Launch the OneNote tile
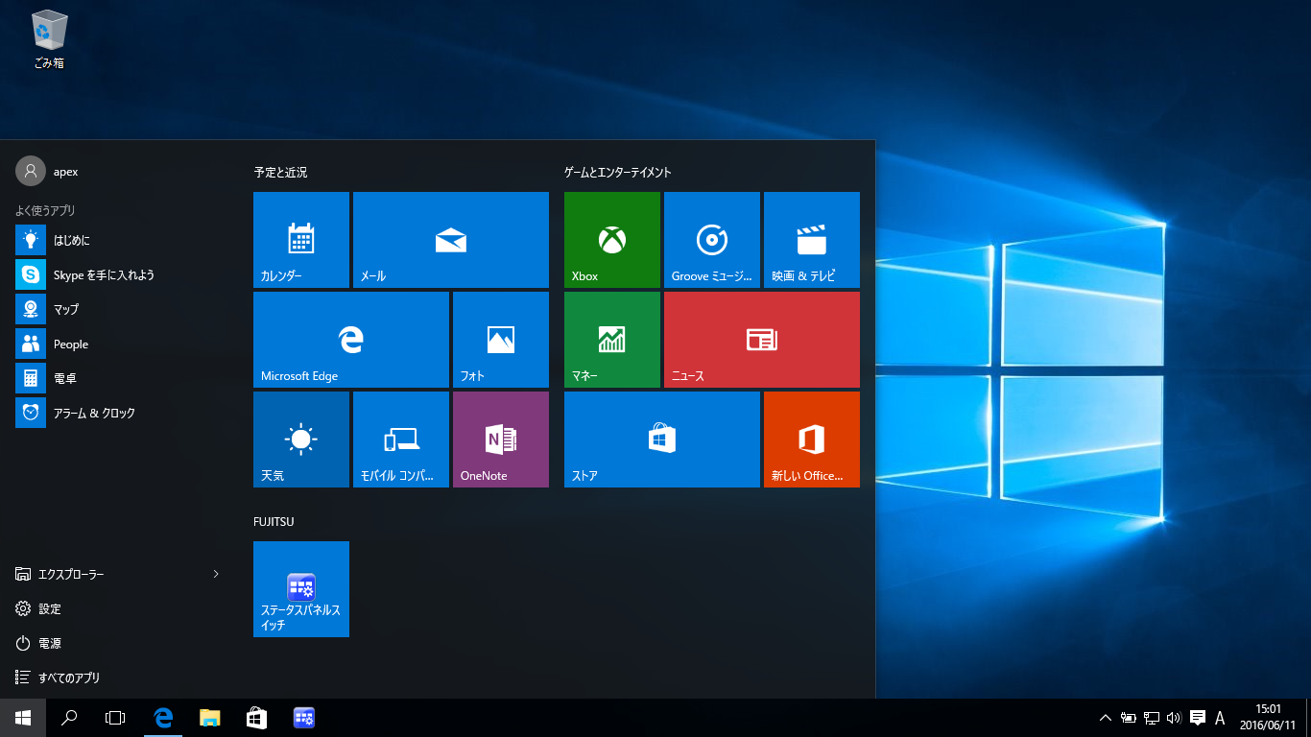1311x737 pixels. click(x=501, y=440)
